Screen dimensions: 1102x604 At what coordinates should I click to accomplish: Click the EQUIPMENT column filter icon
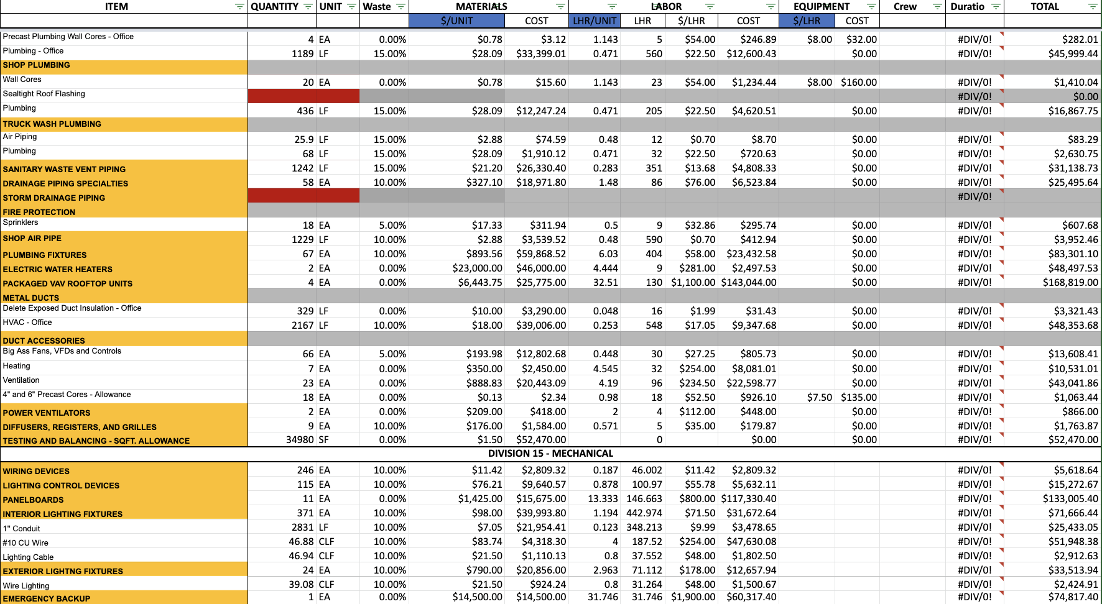click(871, 6)
